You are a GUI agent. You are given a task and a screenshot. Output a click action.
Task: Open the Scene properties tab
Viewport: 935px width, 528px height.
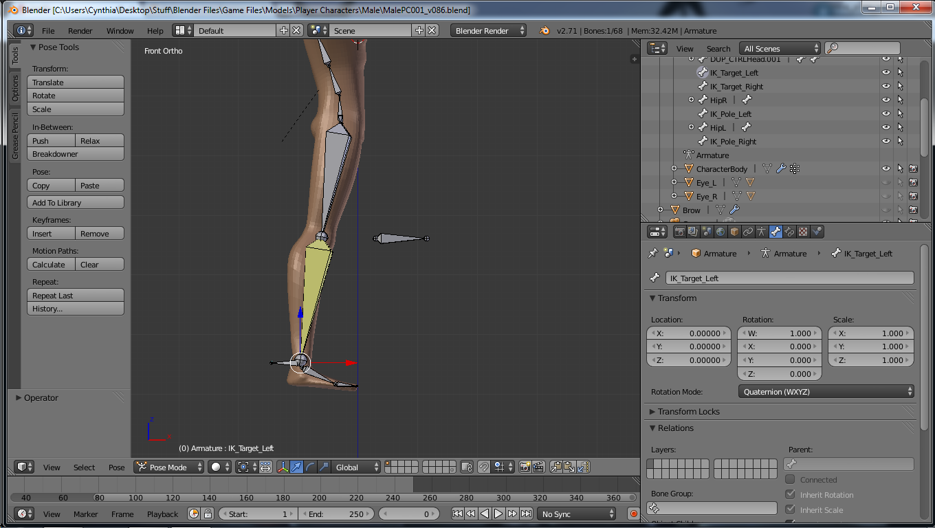tap(707, 232)
